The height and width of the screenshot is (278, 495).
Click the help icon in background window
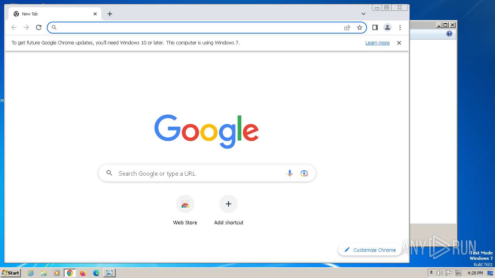449,34
